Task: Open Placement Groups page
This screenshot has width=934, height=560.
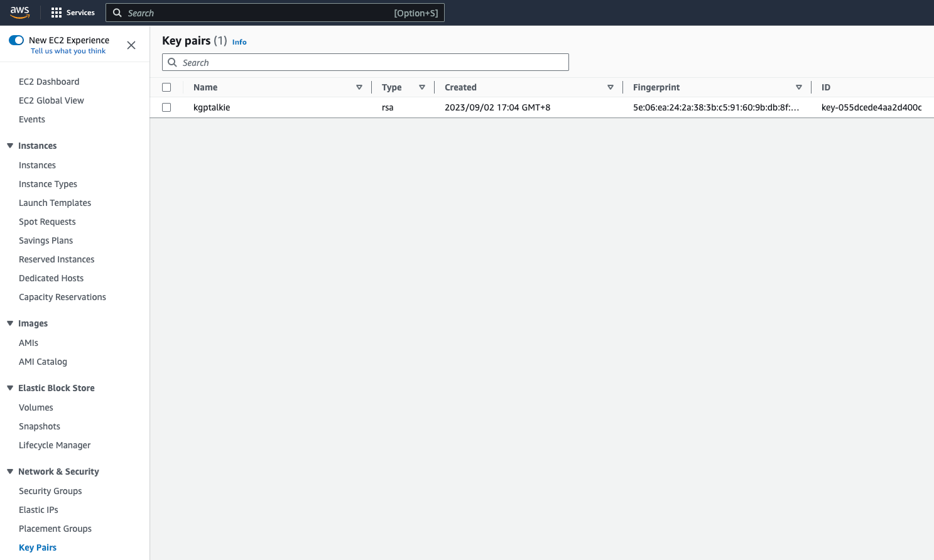Action: (55, 529)
